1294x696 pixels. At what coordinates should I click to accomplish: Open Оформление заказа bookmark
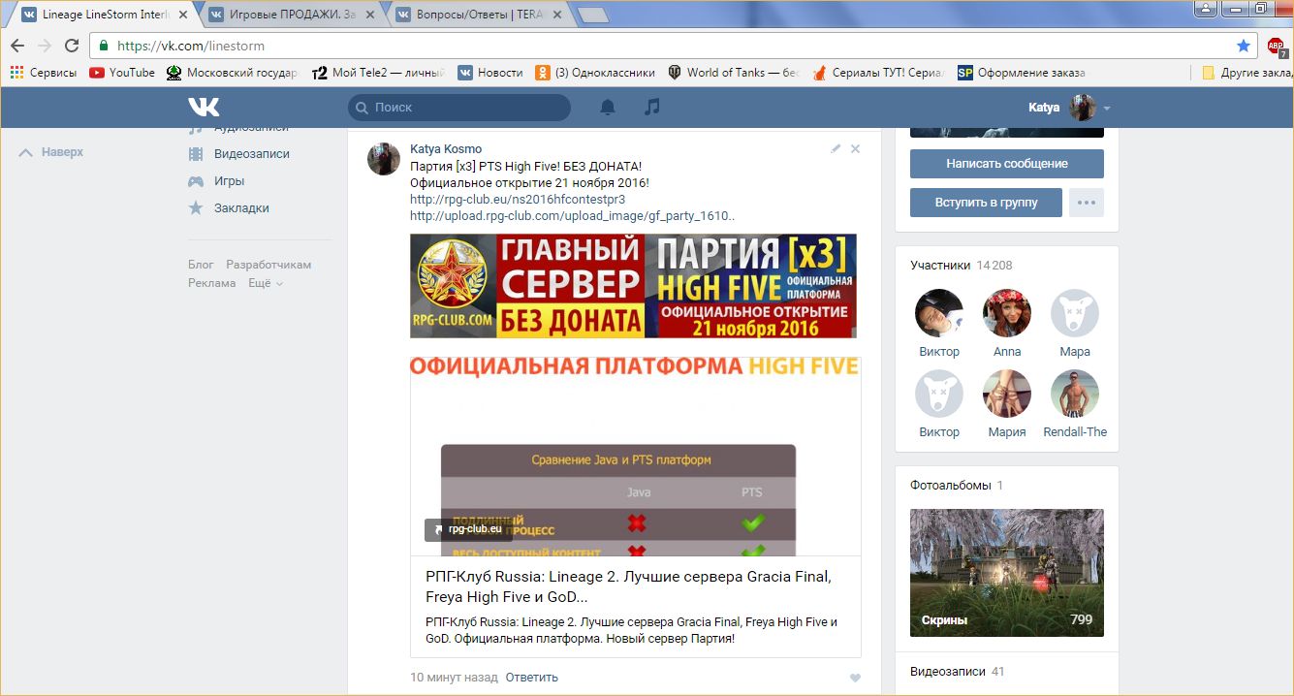[1021, 72]
